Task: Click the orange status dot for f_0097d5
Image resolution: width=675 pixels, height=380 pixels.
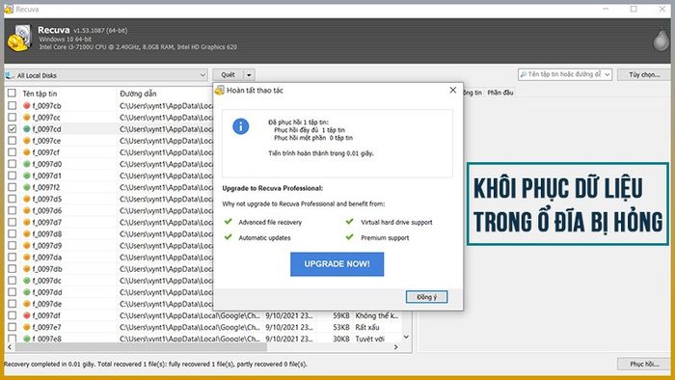Action: coord(27,199)
